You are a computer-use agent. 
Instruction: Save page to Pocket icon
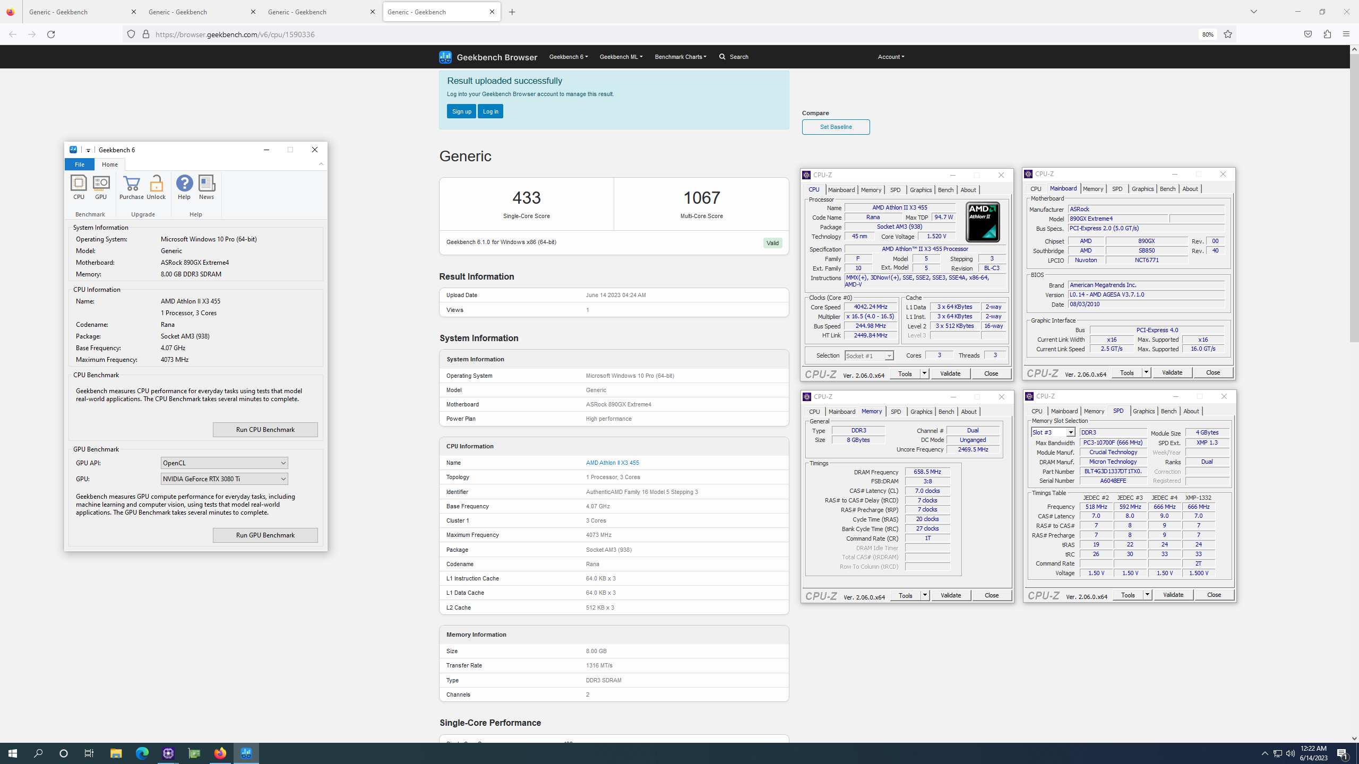pyautogui.click(x=1308, y=34)
